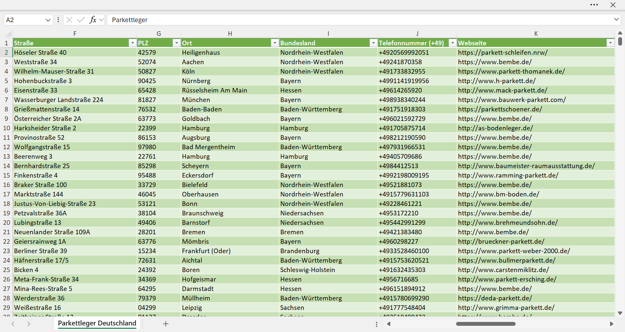Screen dimensions: 625x332
Task: Close the window with X button
Action: (613, 5)
